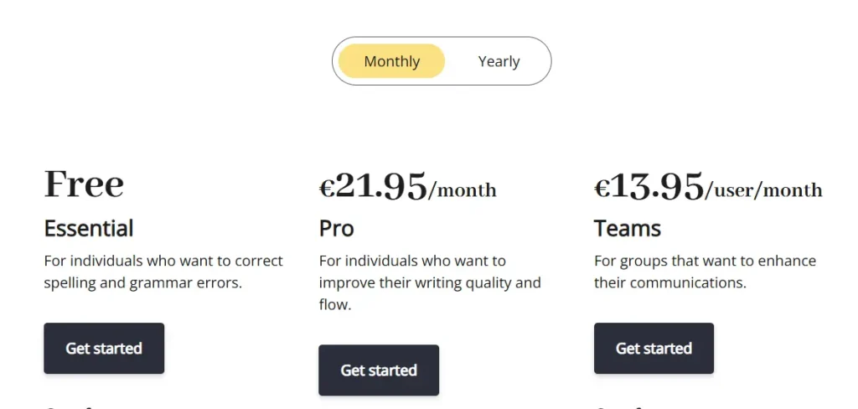The width and height of the screenshot is (858, 409).
Task: Click 'For individuals who want to correct' text
Action: pyautogui.click(x=163, y=261)
